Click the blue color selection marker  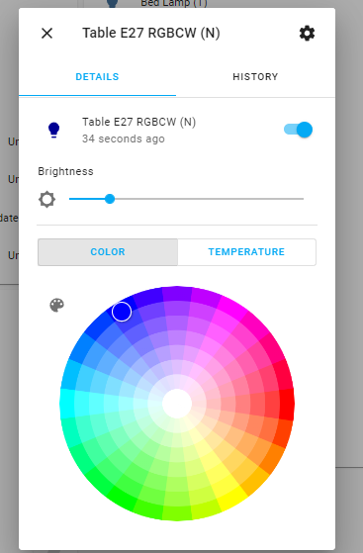coord(122,312)
